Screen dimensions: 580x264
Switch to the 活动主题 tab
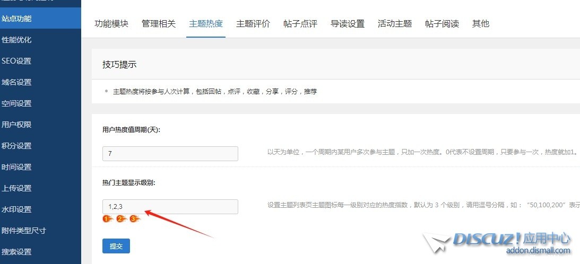point(395,24)
